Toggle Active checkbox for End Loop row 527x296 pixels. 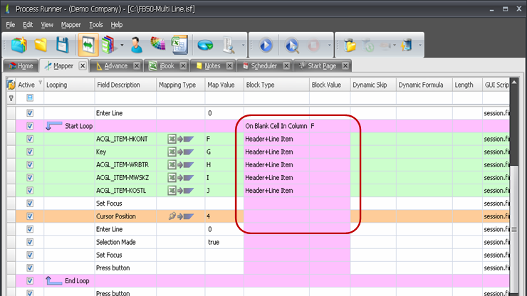point(30,280)
